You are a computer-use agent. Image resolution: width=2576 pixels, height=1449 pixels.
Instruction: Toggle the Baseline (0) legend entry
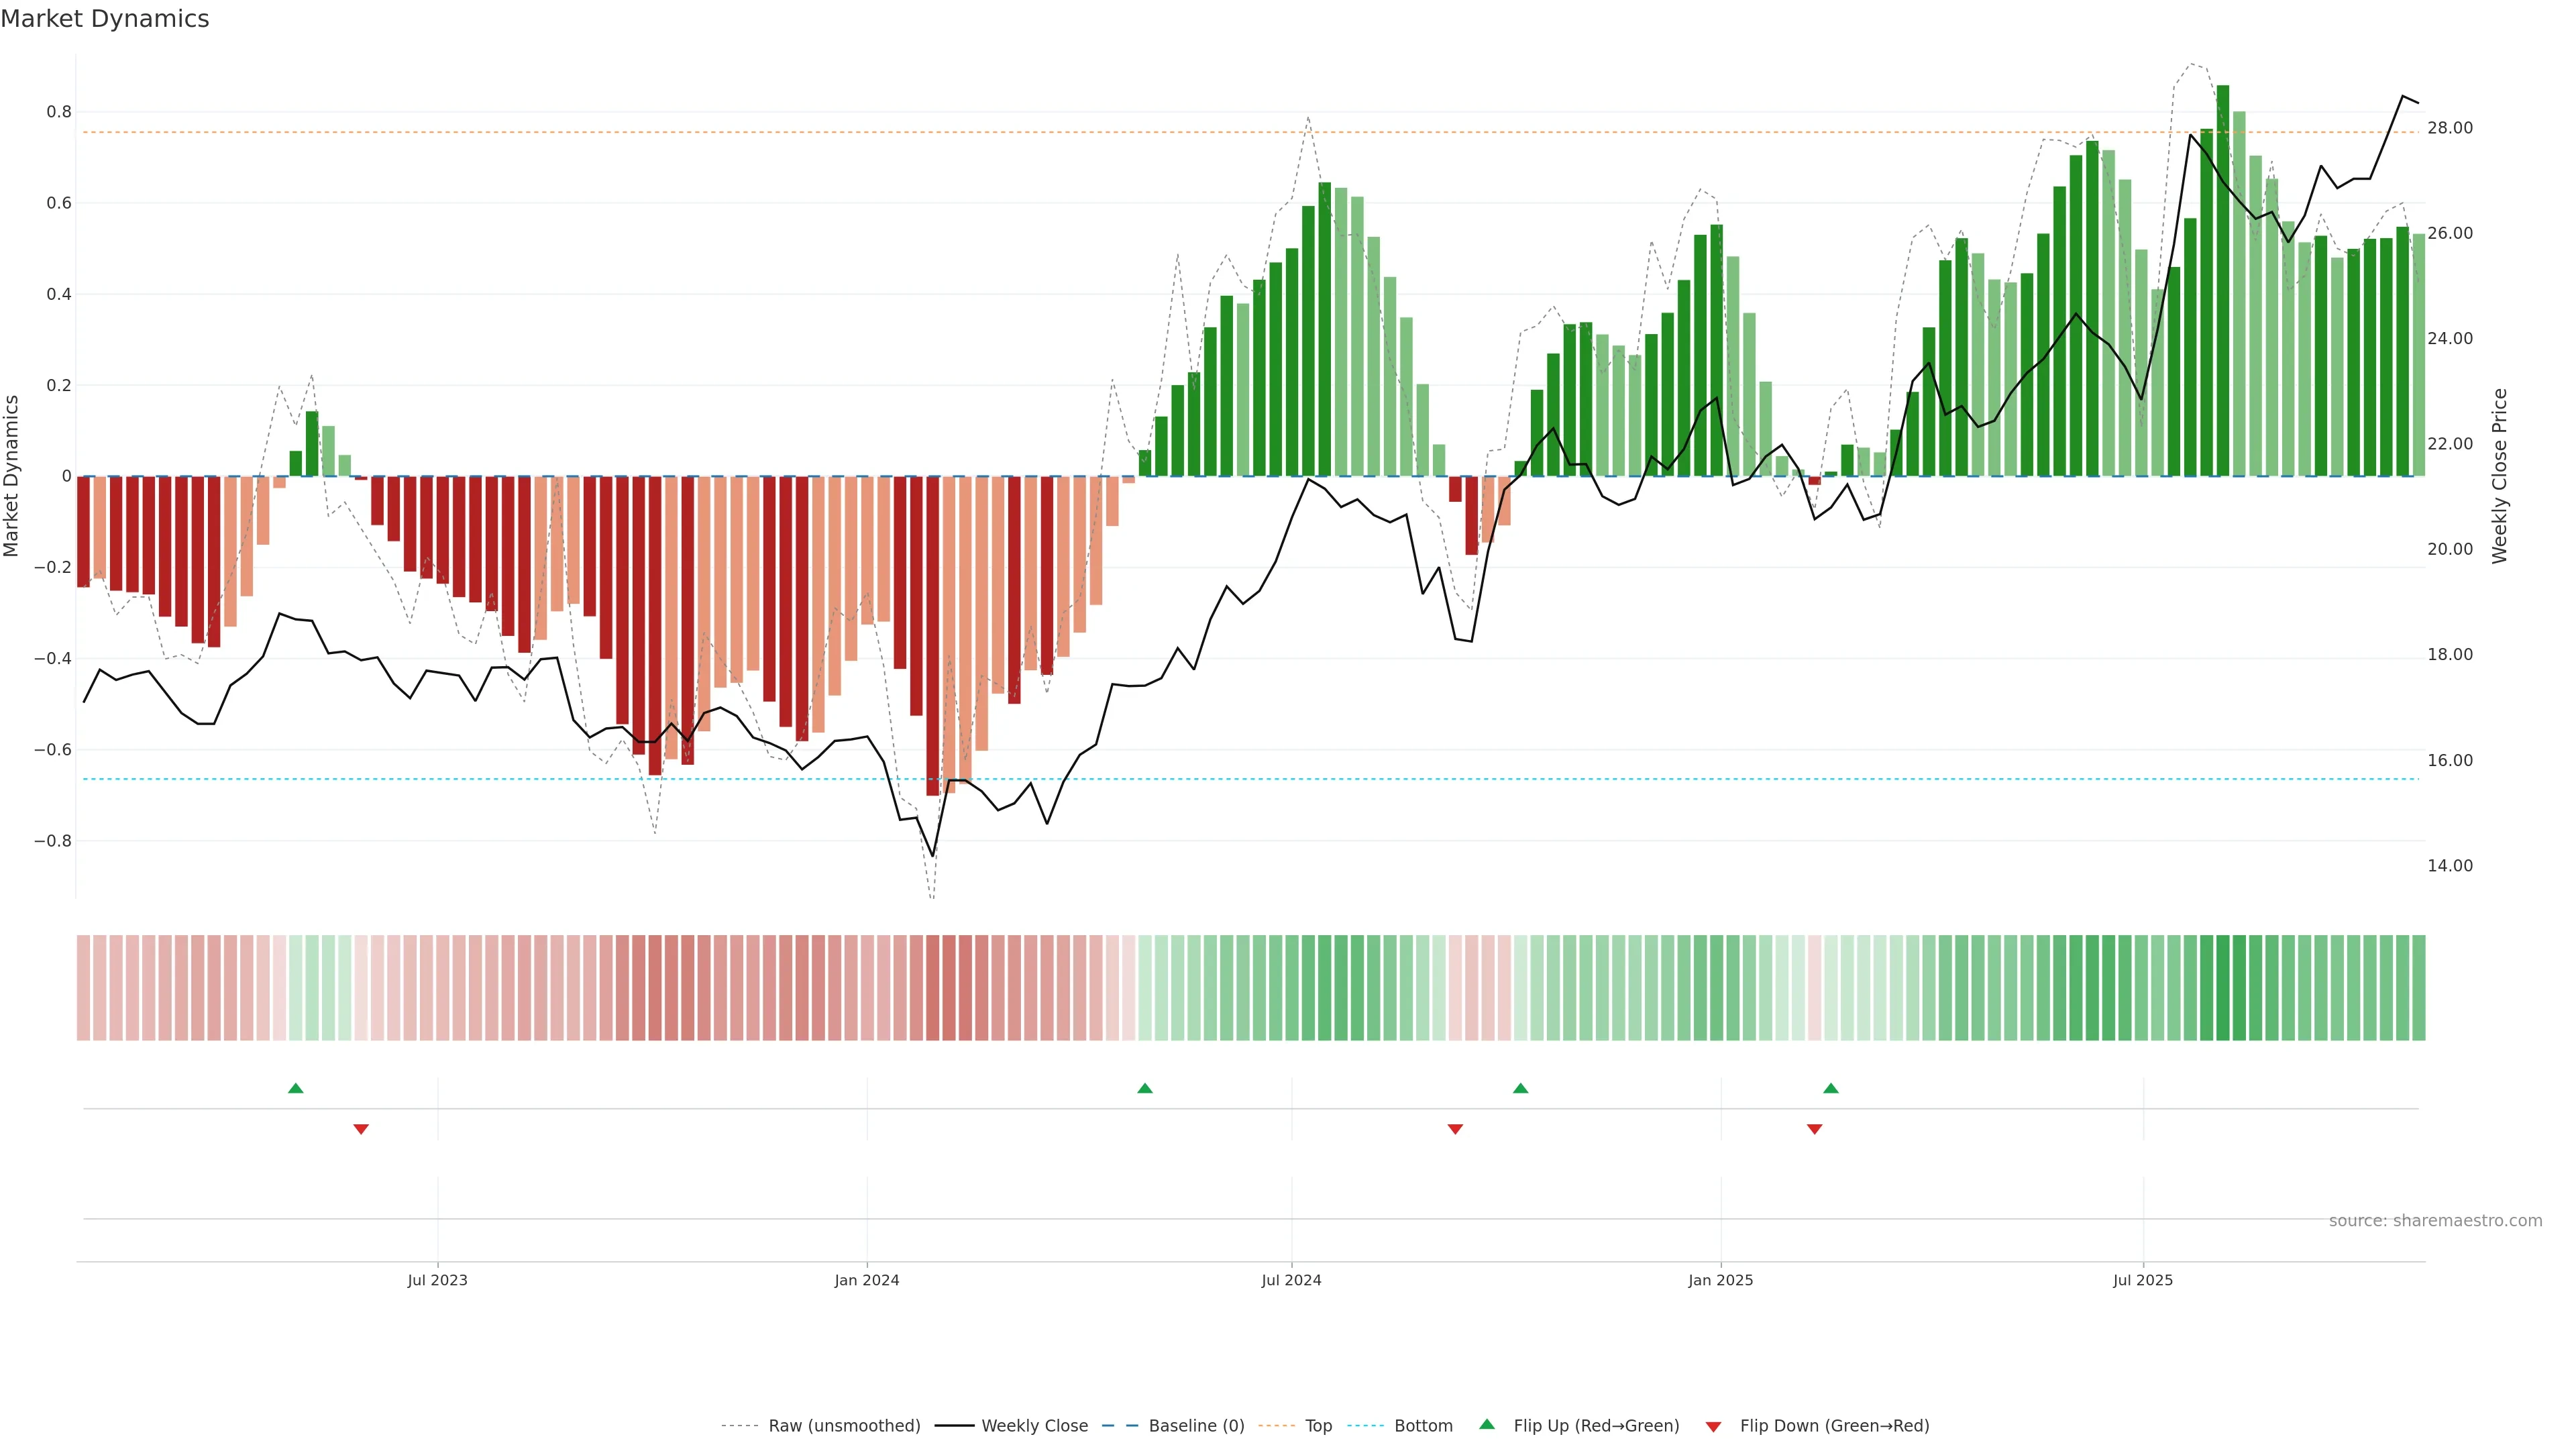pos(1196,1426)
